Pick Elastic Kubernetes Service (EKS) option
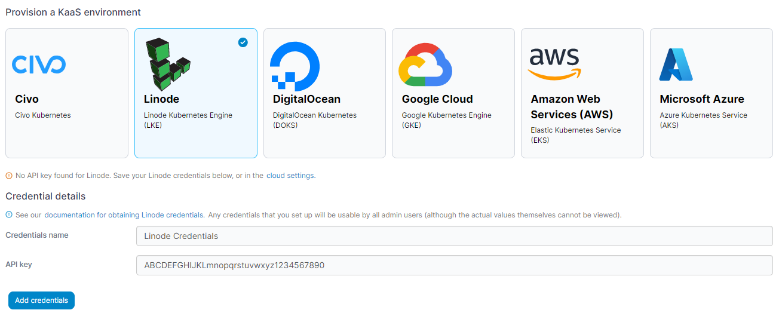Viewport: 779px width, 313px height. (x=582, y=93)
